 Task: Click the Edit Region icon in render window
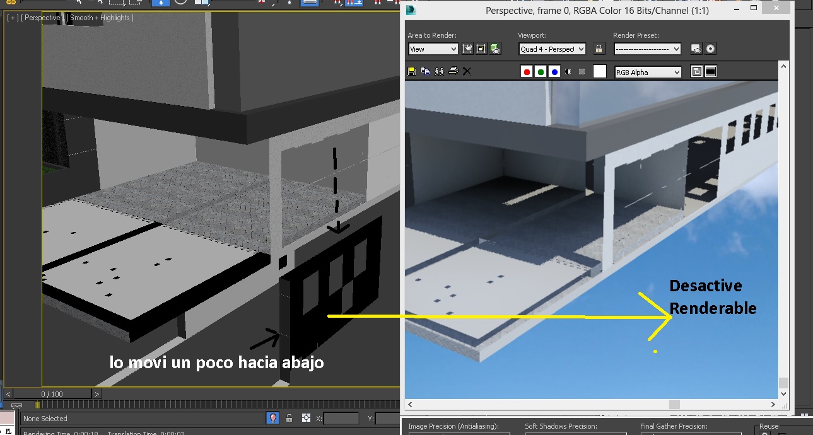[467, 49]
